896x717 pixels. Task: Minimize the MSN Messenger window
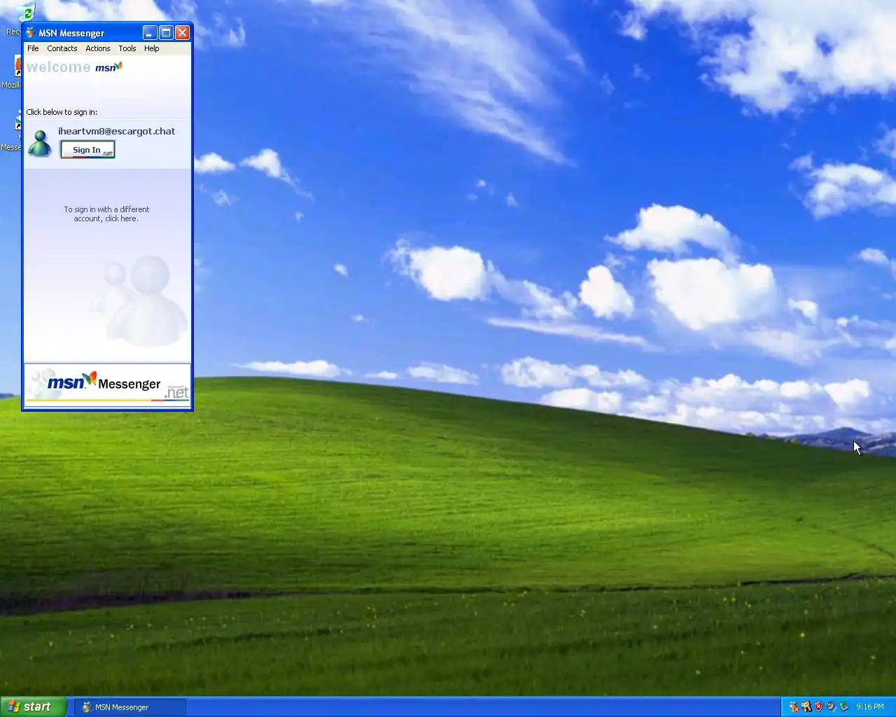pos(150,33)
